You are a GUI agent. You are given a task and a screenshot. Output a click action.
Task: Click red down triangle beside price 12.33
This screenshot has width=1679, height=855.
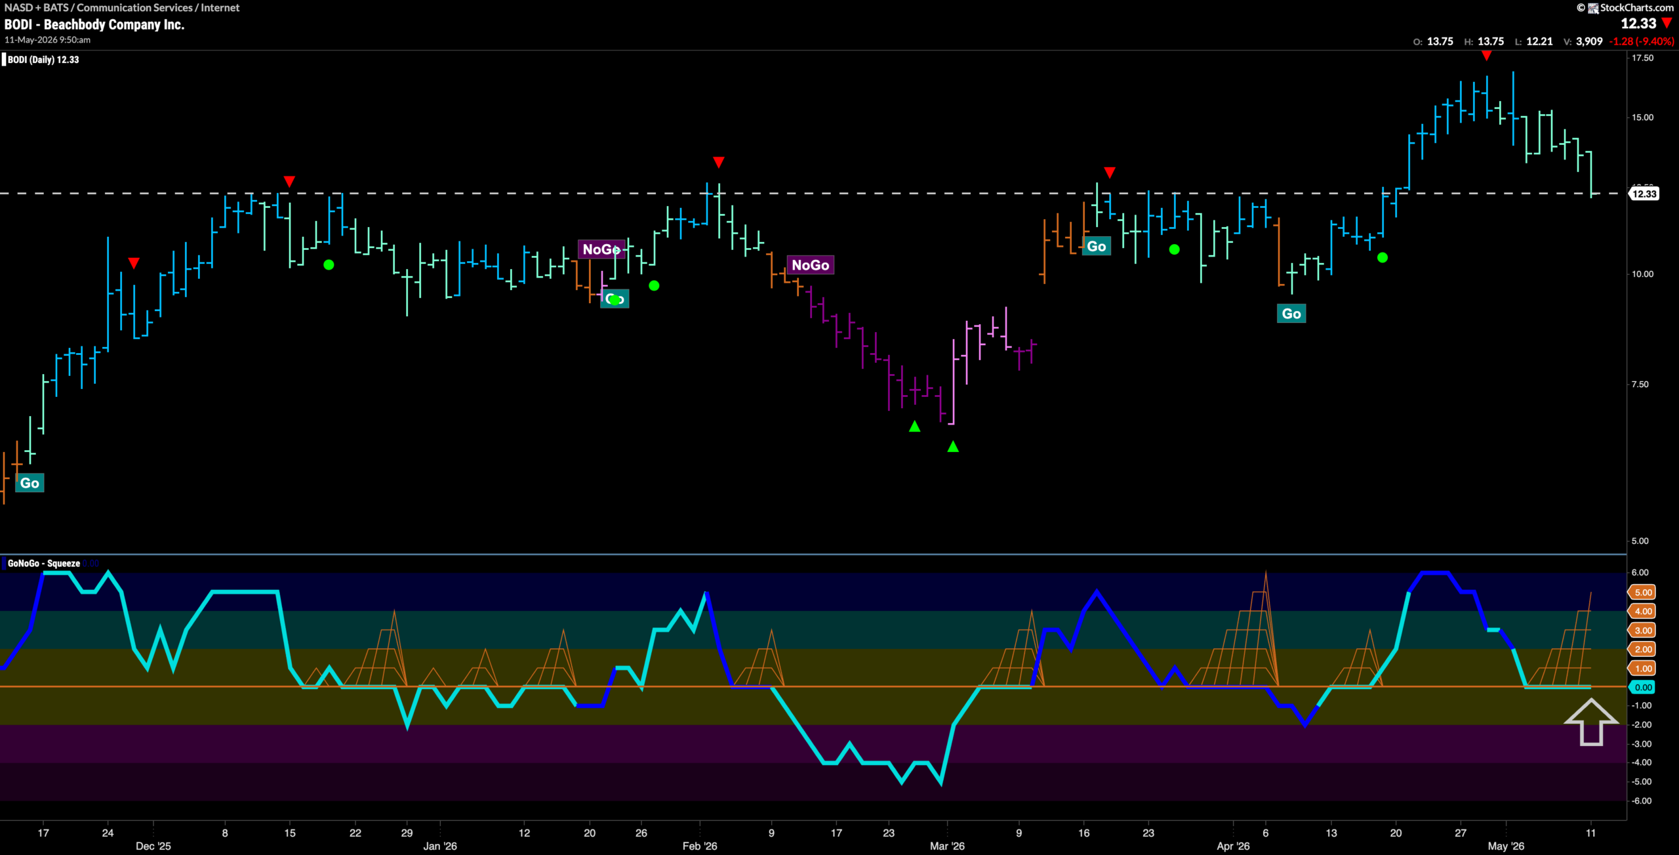click(1667, 24)
